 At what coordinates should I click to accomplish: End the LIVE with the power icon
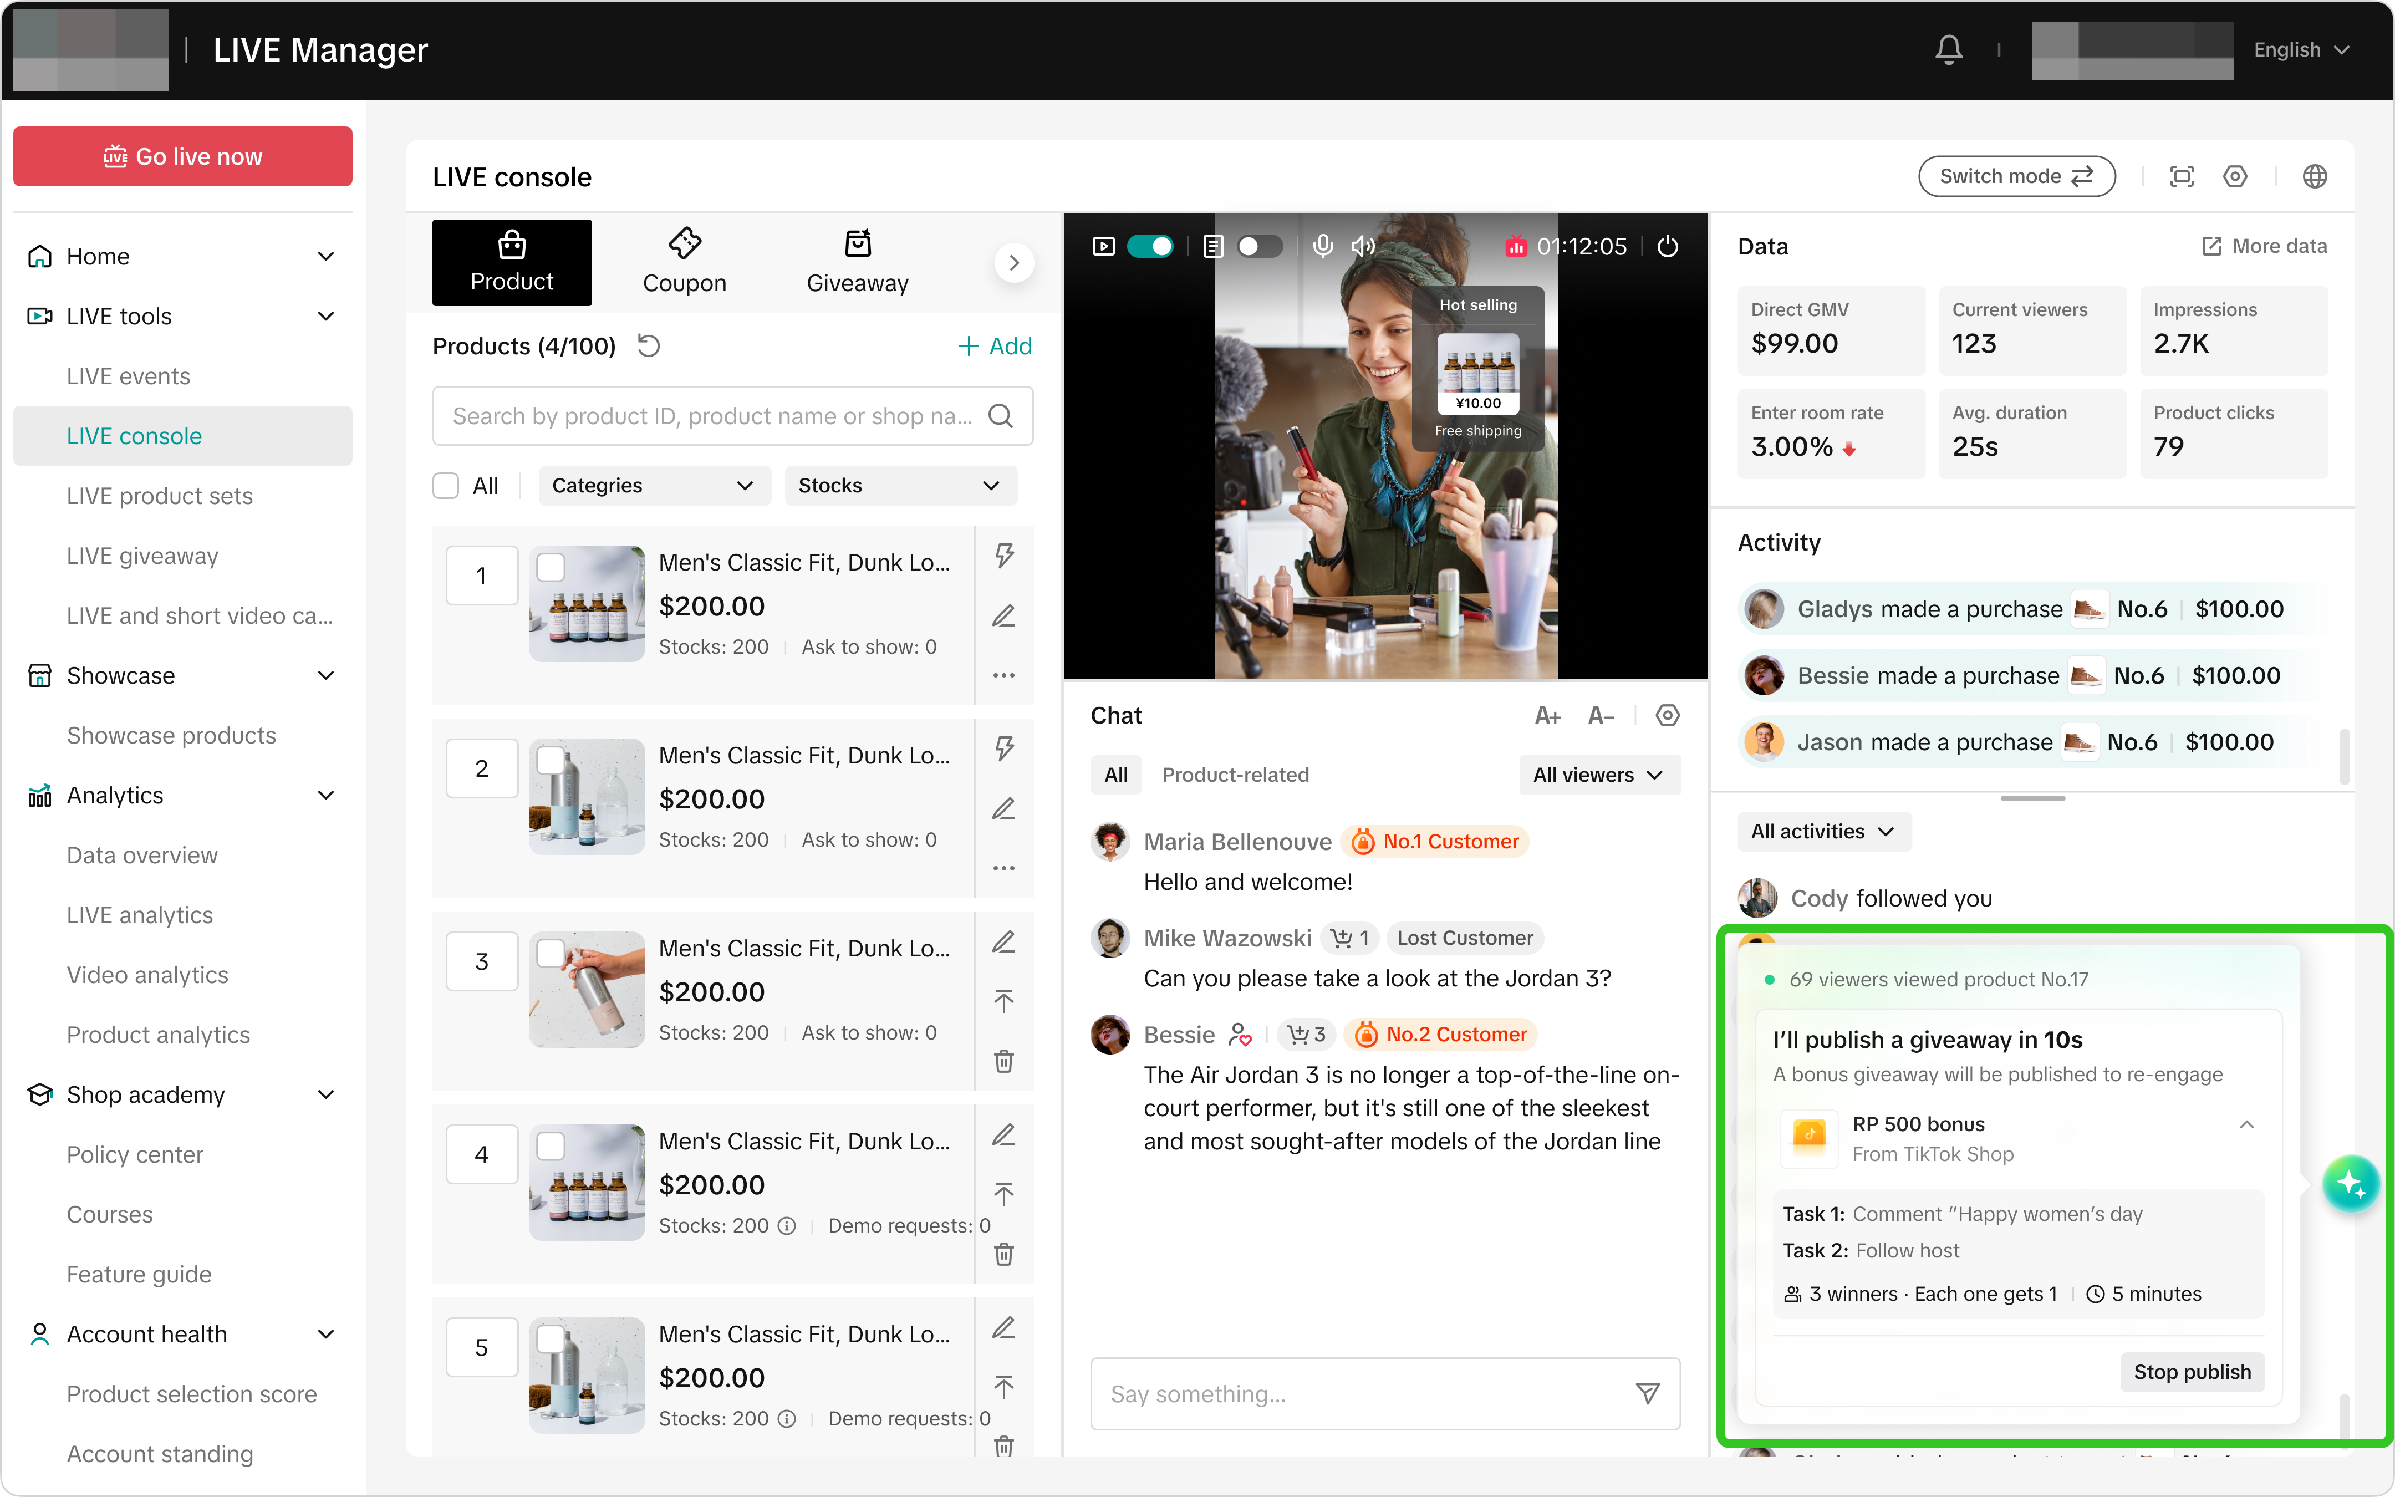pos(1668,247)
